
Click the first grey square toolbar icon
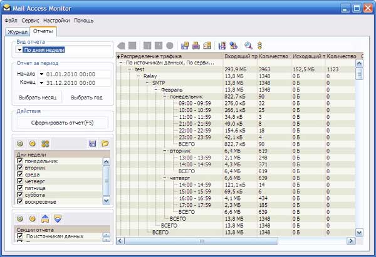(132, 46)
